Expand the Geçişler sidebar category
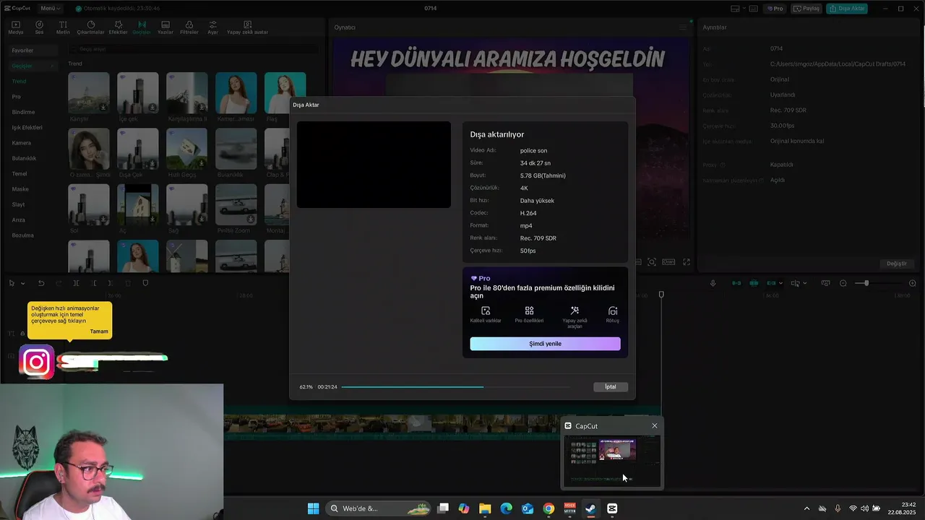Image resolution: width=925 pixels, height=520 pixels. pos(32,66)
